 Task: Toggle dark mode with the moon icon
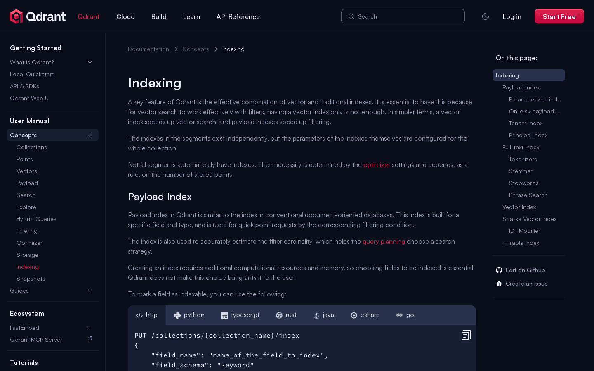click(486, 16)
